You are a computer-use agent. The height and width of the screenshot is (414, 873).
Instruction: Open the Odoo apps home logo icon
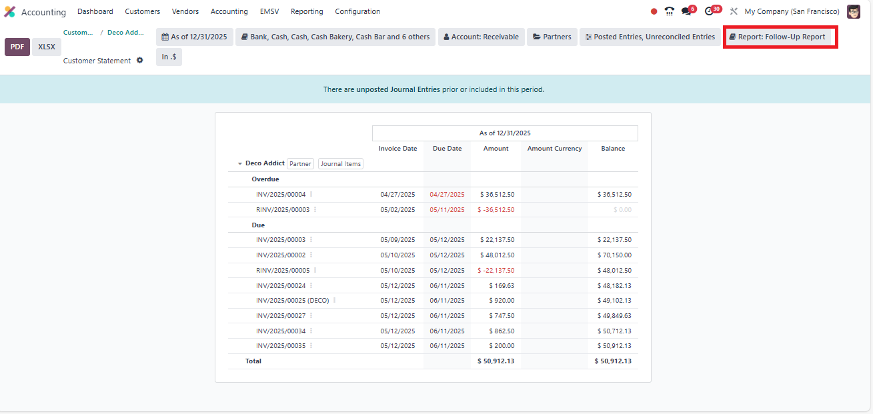point(10,11)
